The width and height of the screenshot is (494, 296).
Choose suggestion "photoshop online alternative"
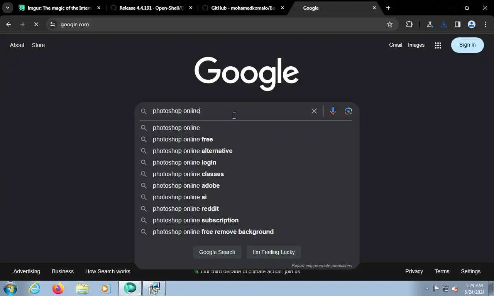[247, 151]
